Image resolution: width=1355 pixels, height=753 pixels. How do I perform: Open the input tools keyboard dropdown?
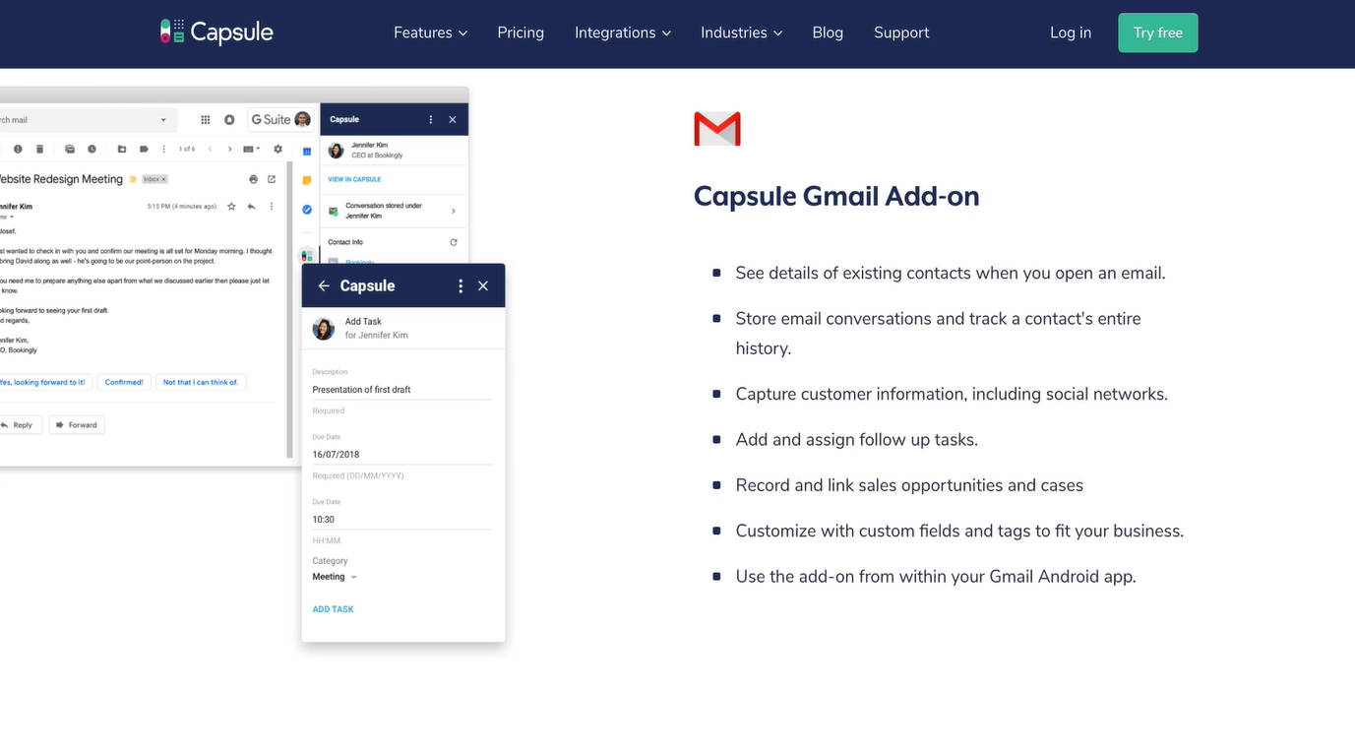pos(251,149)
